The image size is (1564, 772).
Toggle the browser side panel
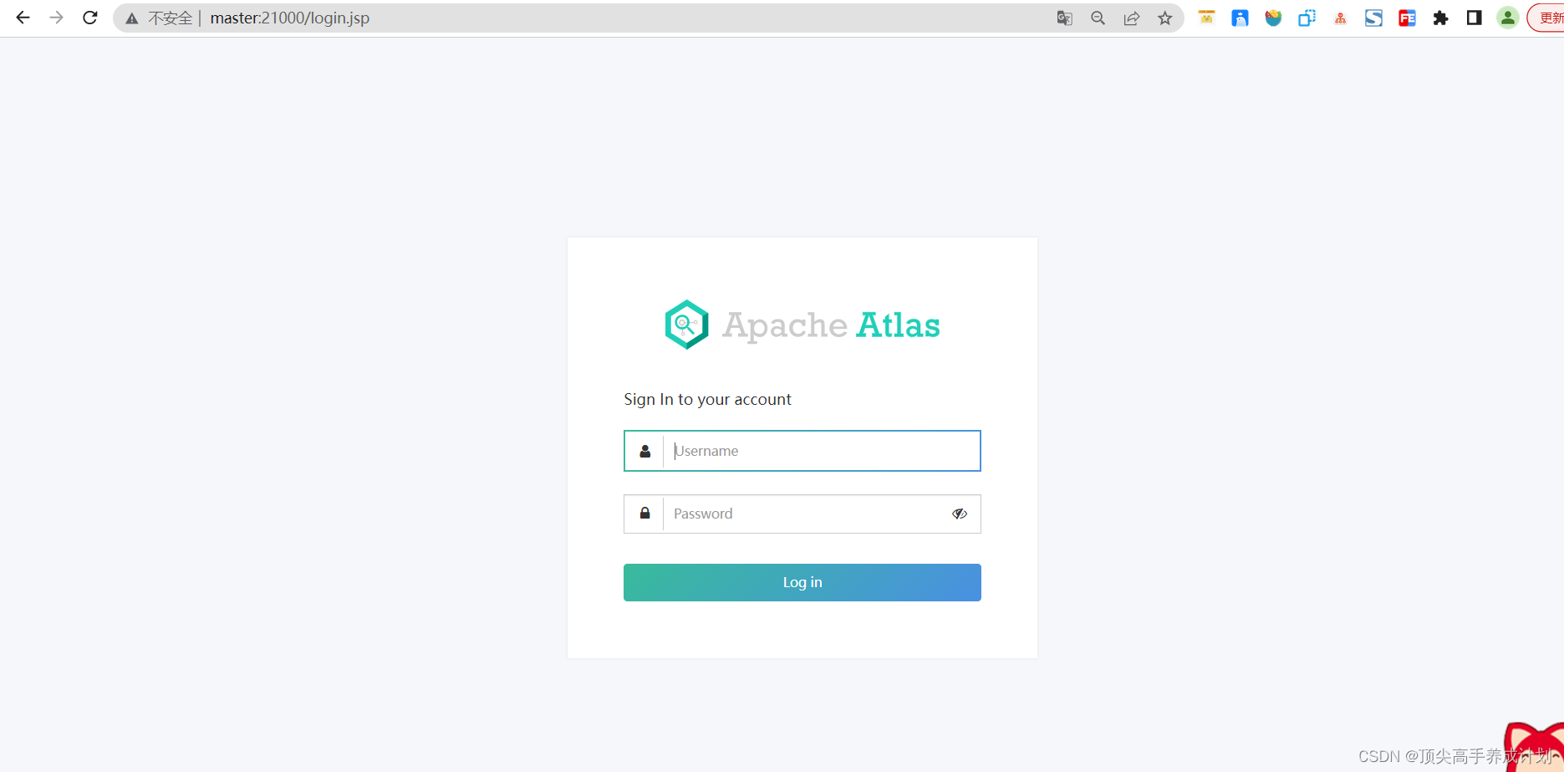coord(1474,18)
